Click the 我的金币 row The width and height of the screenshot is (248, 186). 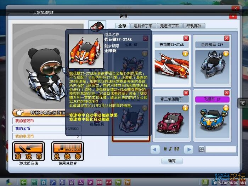pyautogui.click(x=47, y=129)
